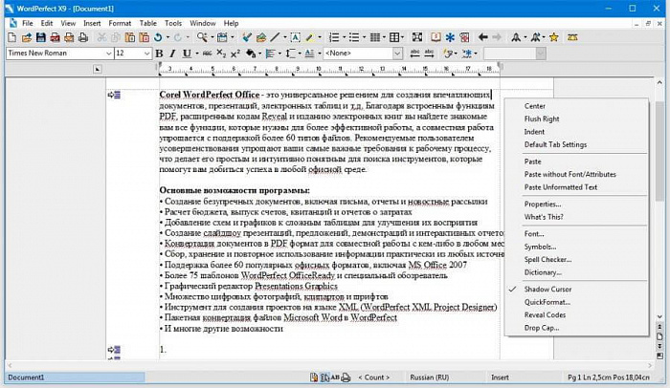670x388 pixels.
Task: Click the Columns icon
Action: [375, 37]
